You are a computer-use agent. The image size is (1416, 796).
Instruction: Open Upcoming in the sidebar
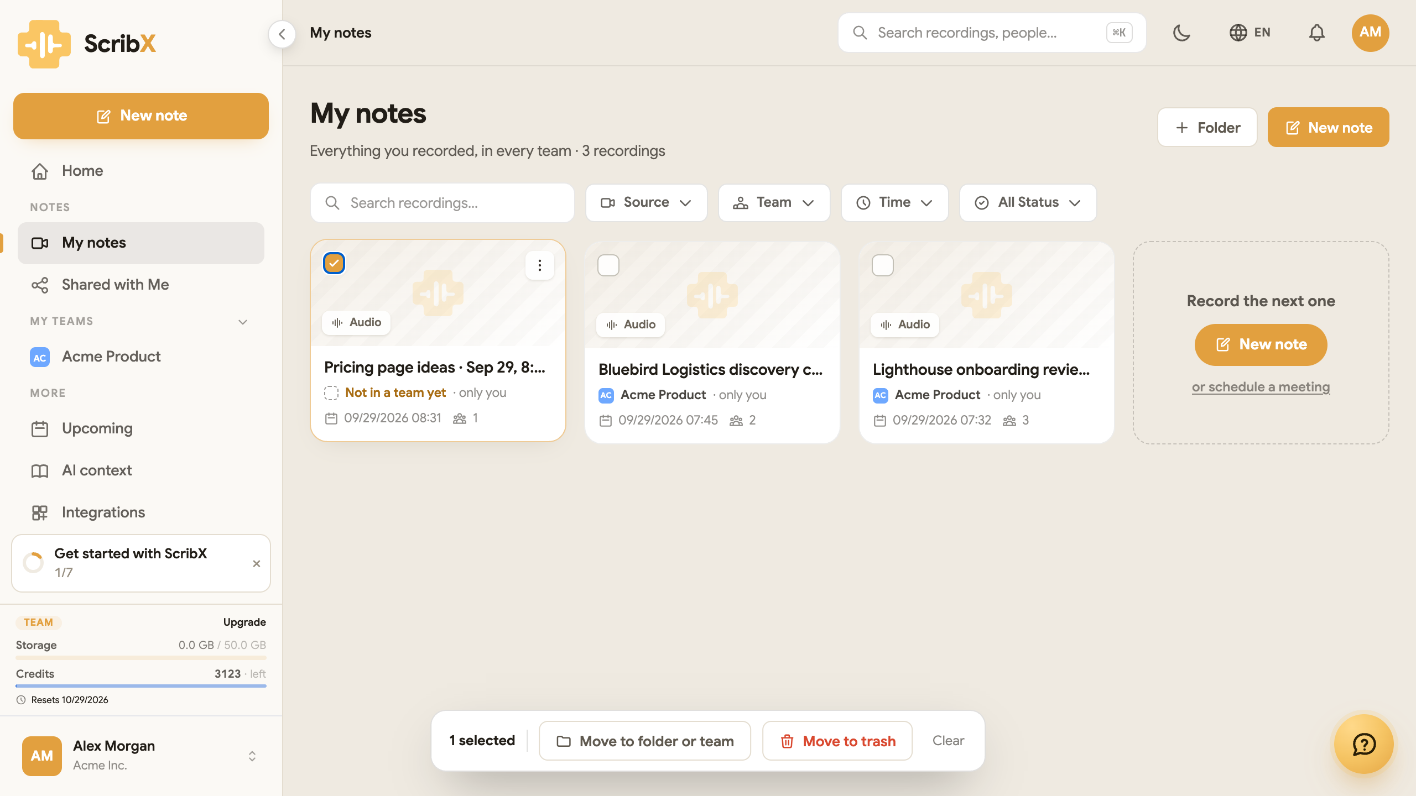pos(141,428)
